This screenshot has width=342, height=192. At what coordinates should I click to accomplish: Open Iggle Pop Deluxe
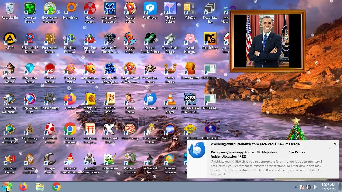[90, 43]
